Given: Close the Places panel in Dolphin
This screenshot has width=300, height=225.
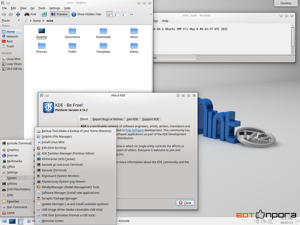Looking at the screenshot, I should click(x=19, y=20).
